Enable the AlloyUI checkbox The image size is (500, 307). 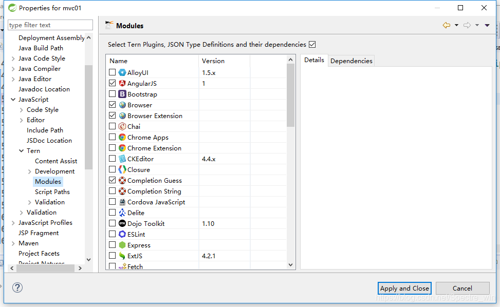pos(112,72)
